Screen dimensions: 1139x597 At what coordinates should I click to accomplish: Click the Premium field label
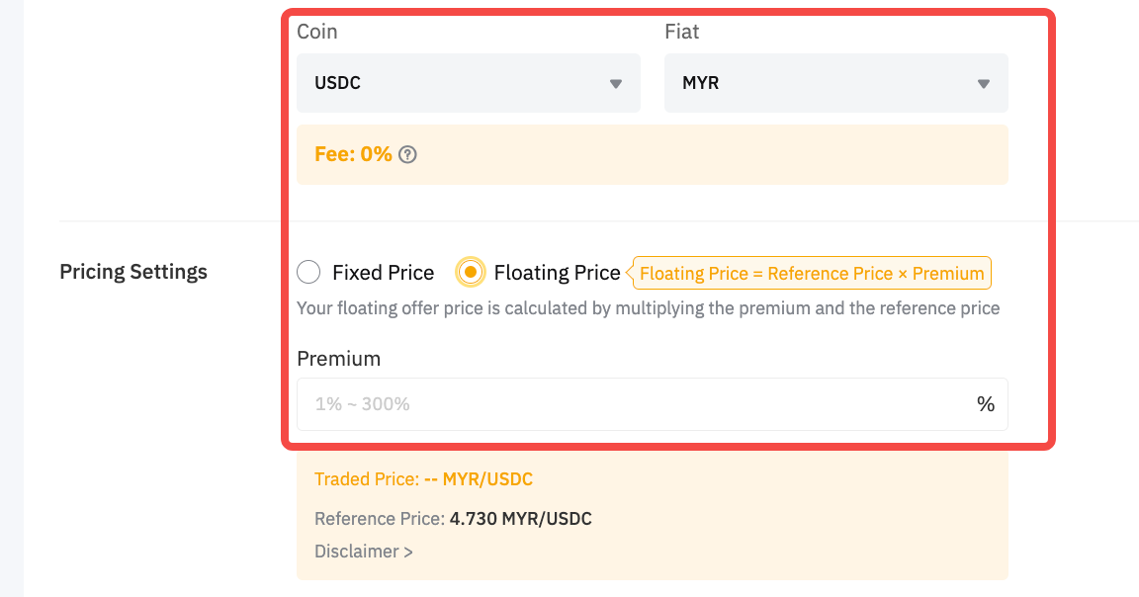(338, 359)
